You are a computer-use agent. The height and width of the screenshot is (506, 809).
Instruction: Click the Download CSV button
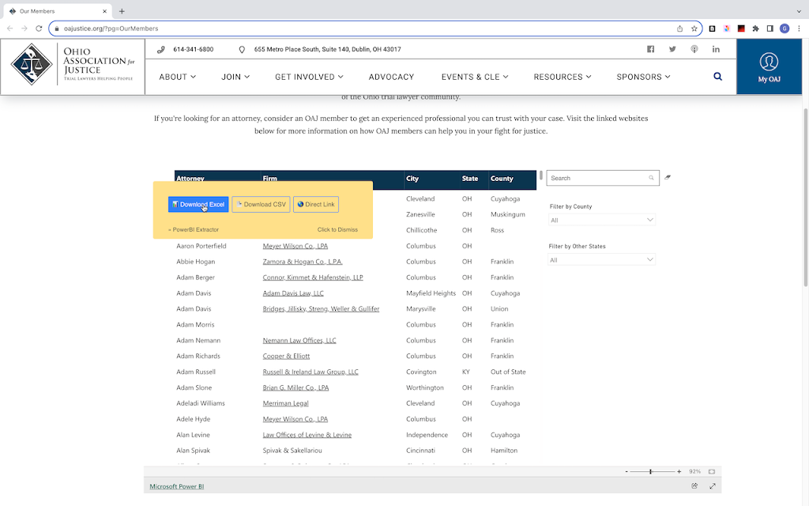pos(261,205)
